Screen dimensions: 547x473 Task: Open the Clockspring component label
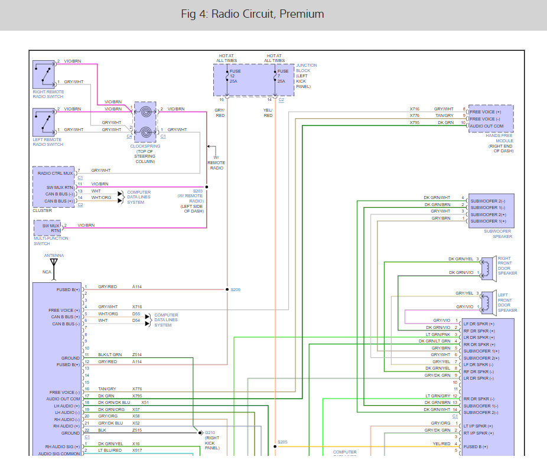pos(145,146)
